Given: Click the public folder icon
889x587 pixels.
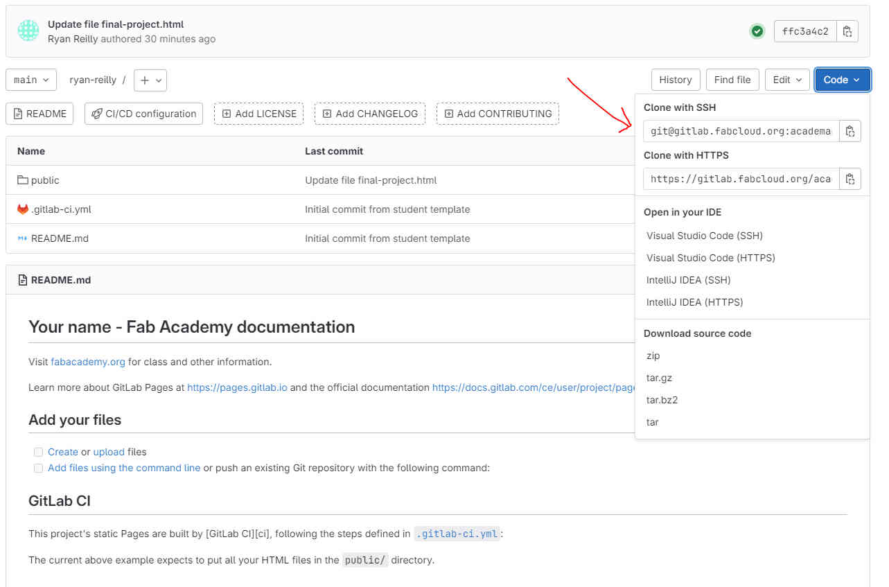Looking at the screenshot, I should [x=23, y=180].
